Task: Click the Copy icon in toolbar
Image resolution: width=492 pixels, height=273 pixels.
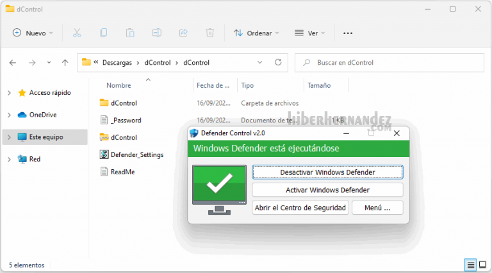Action: coord(104,33)
